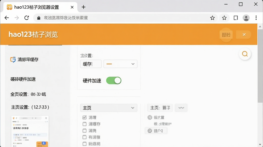
Task: Open the homepage preview thumbnail
Action: [x=30, y=131]
